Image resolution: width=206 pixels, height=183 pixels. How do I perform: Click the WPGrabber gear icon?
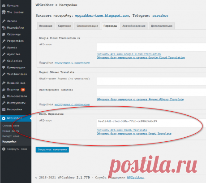[4, 118]
